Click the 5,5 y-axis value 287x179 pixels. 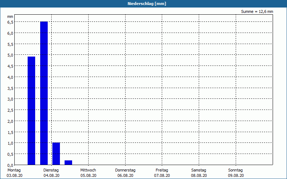[x=10, y=44]
